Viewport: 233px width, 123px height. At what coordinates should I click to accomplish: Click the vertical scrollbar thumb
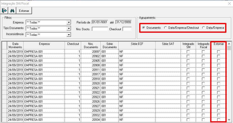pos(229,48)
